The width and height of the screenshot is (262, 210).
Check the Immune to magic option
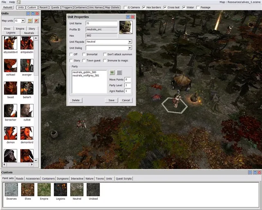click(105, 61)
